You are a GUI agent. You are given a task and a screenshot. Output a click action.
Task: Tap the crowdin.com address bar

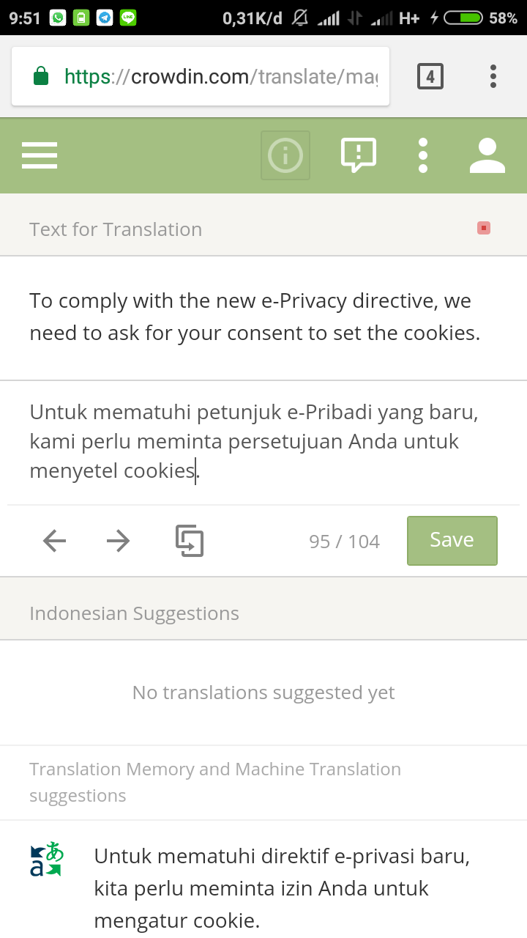(220, 76)
